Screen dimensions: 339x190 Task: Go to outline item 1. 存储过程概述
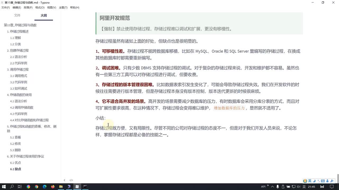(18, 31)
